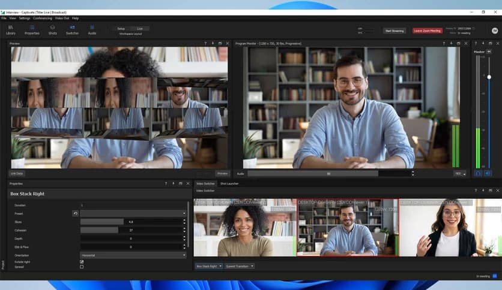The image size is (502, 290).
Task: Adjust the Skew value stepper arrows
Action: [184, 222]
